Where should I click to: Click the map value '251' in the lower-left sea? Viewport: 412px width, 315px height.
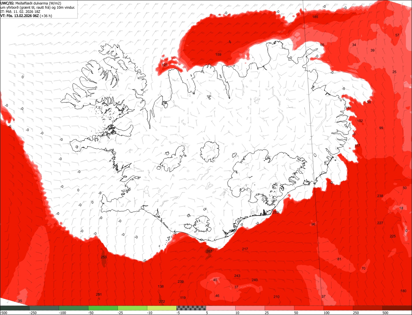(99, 294)
